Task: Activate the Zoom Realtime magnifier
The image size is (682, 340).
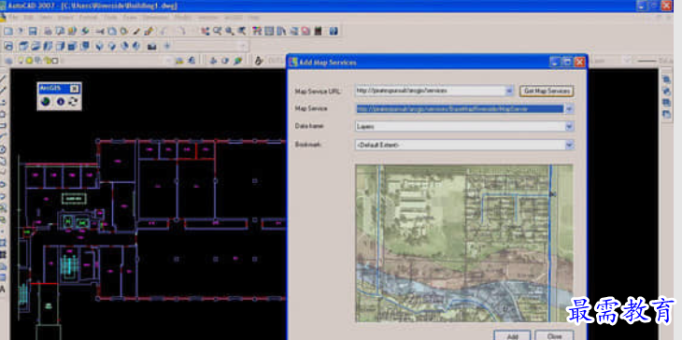Action: pos(218,31)
